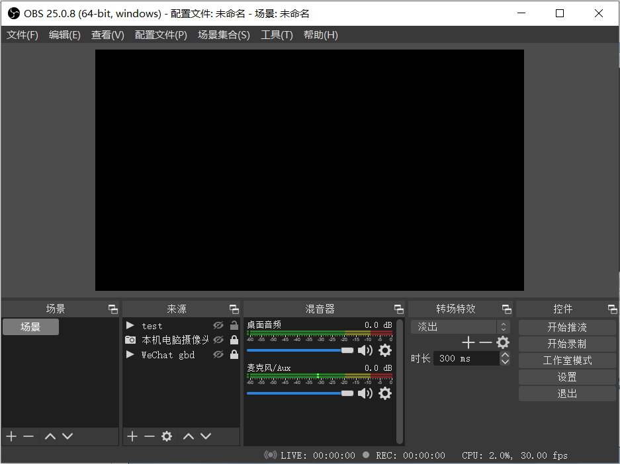Click 开始录制 to start recording
The image size is (620, 464).
567,344
